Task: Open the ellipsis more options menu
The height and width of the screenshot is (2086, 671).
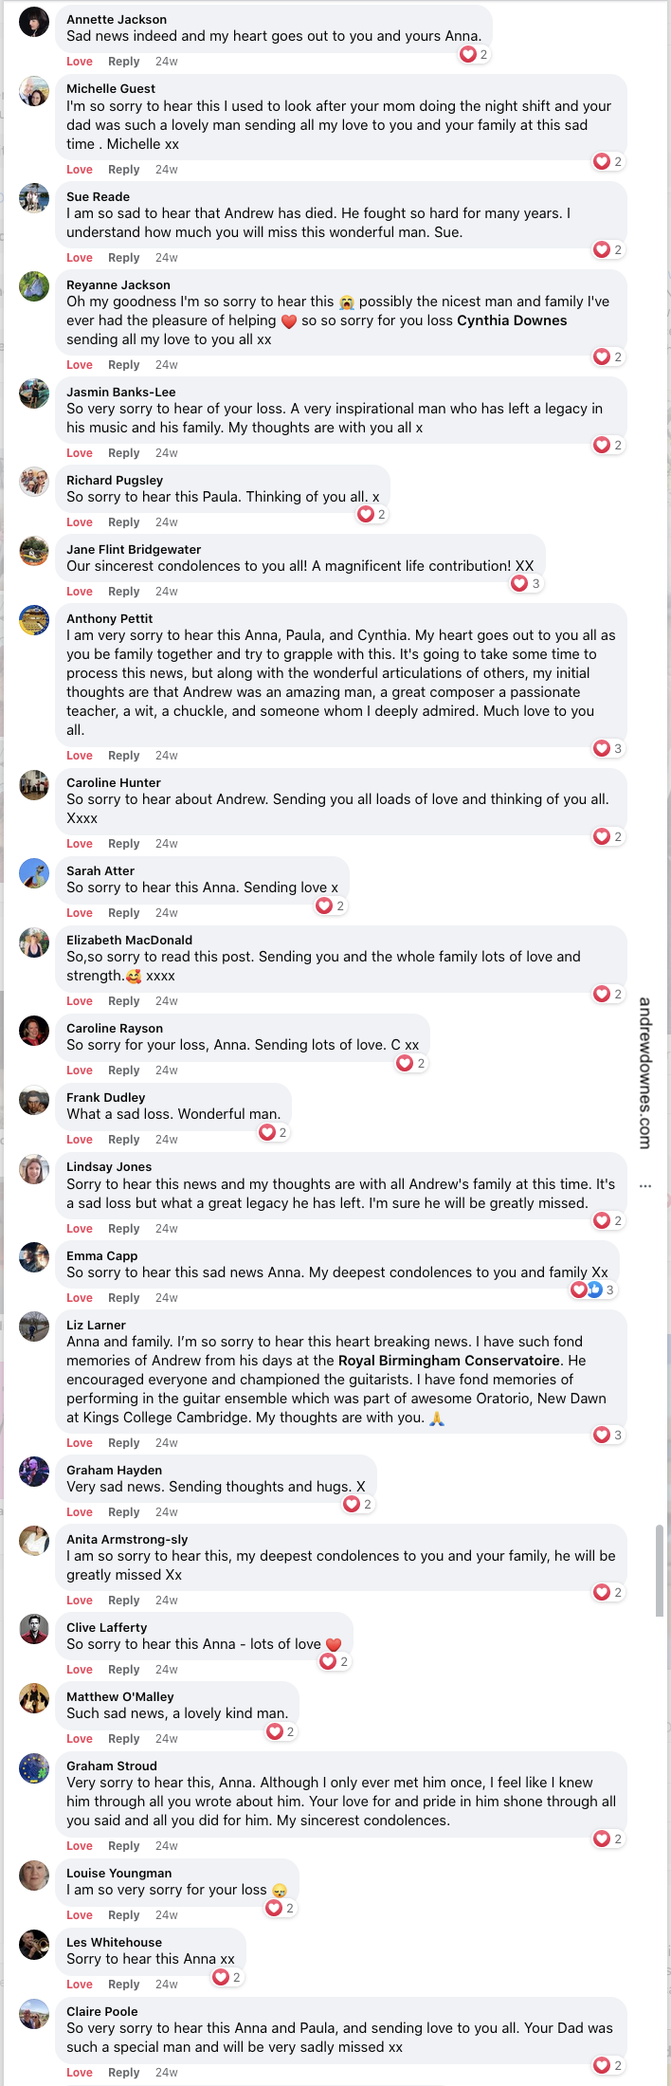Action: [x=644, y=1185]
